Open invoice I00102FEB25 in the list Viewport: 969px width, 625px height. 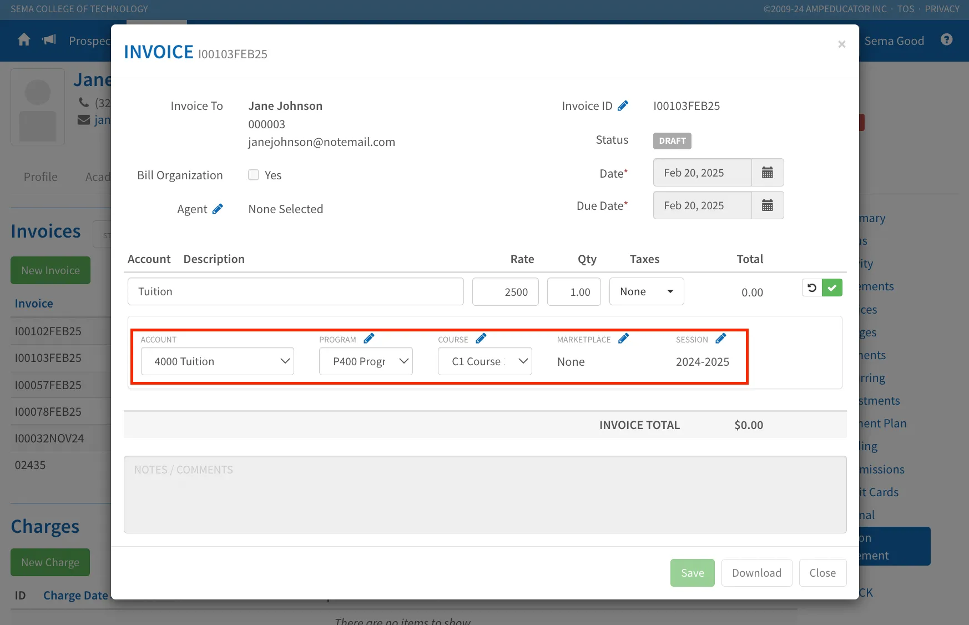[x=48, y=331]
